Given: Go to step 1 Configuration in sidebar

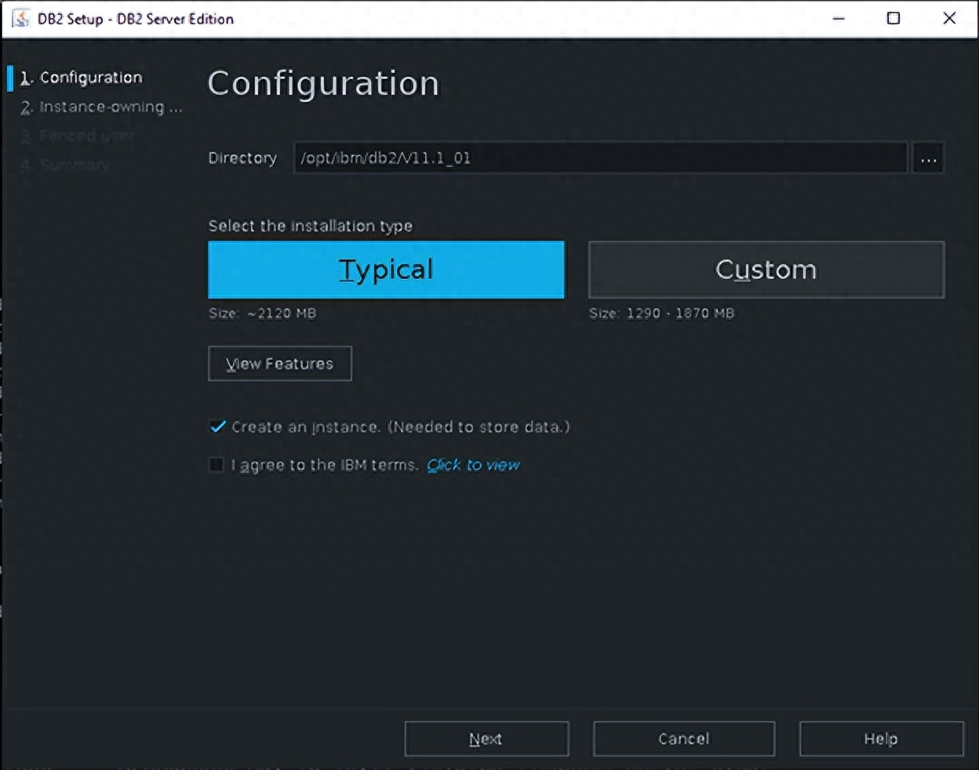Looking at the screenshot, I should 90,78.
